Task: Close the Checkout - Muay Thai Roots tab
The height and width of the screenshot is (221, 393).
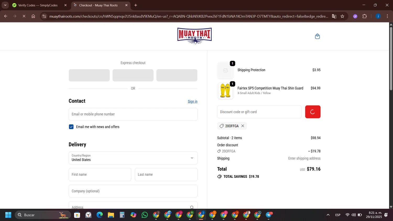Action: tap(126, 5)
